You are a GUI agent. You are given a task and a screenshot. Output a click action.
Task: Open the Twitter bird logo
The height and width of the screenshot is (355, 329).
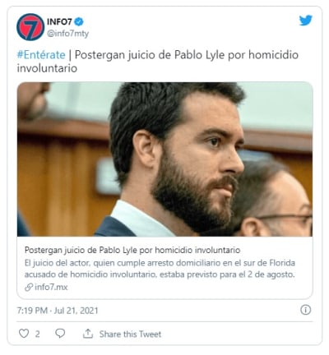point(306,21)
